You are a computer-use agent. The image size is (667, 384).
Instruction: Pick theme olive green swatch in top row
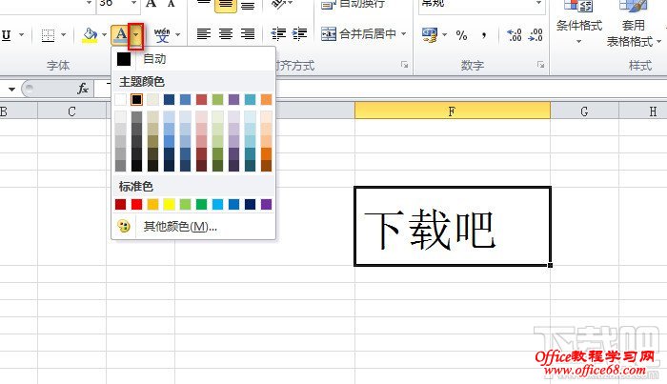(x=217, y=99)
